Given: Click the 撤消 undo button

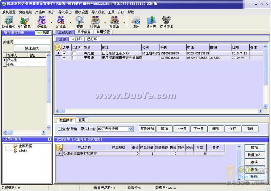Looking at the screenshot, I should click(250, 129).
